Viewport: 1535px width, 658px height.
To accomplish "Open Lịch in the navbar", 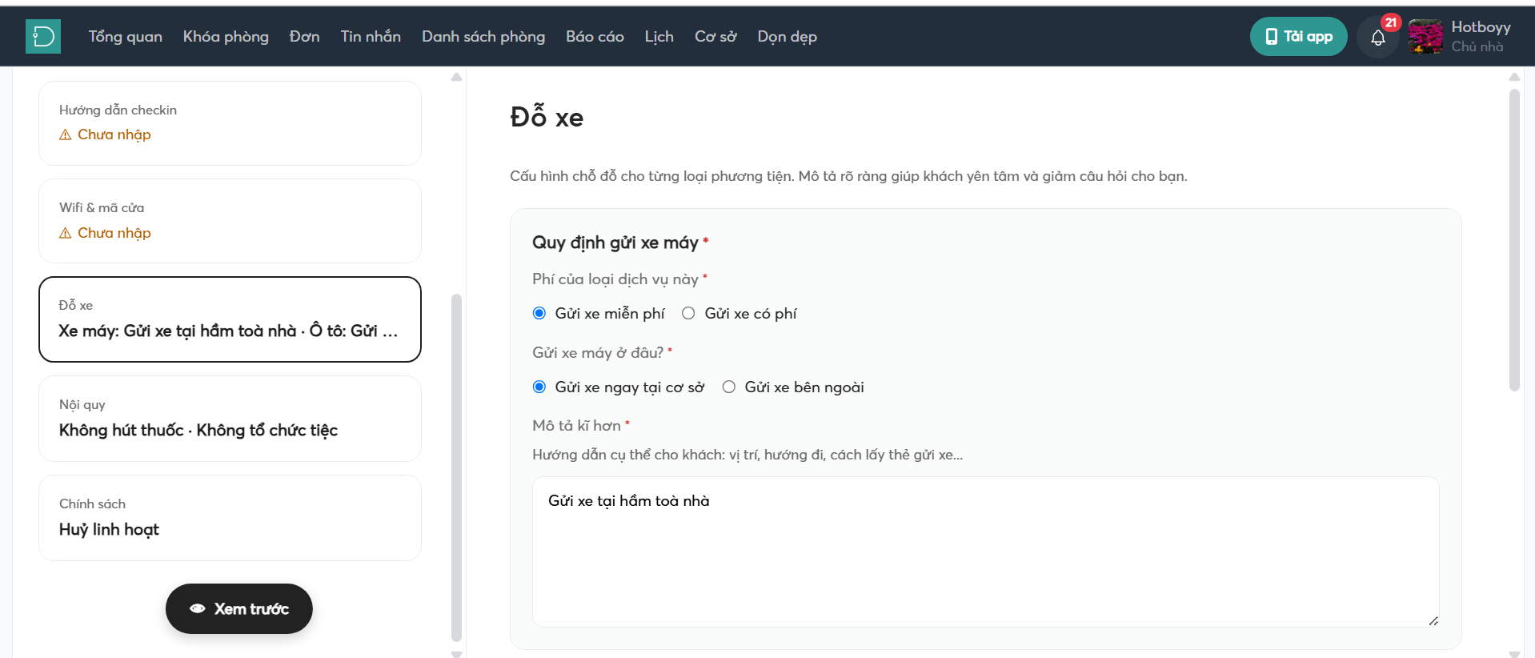I will click(x=659, y=37).
